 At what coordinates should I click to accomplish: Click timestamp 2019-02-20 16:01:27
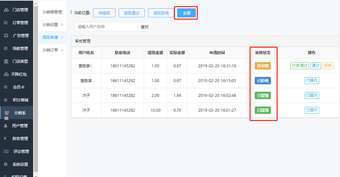[217, 110]
